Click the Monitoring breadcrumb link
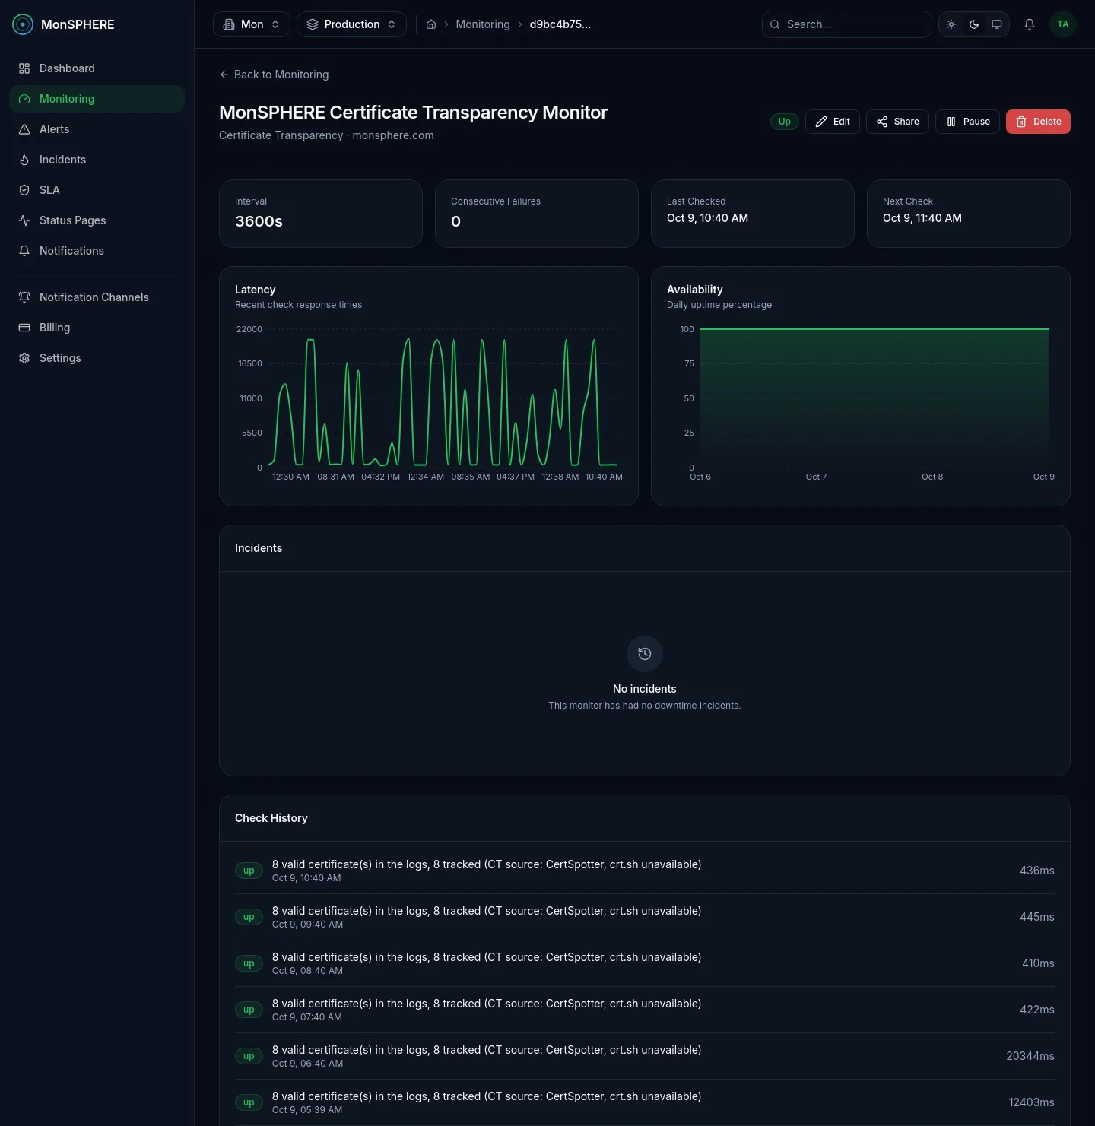 pos(483,24)
